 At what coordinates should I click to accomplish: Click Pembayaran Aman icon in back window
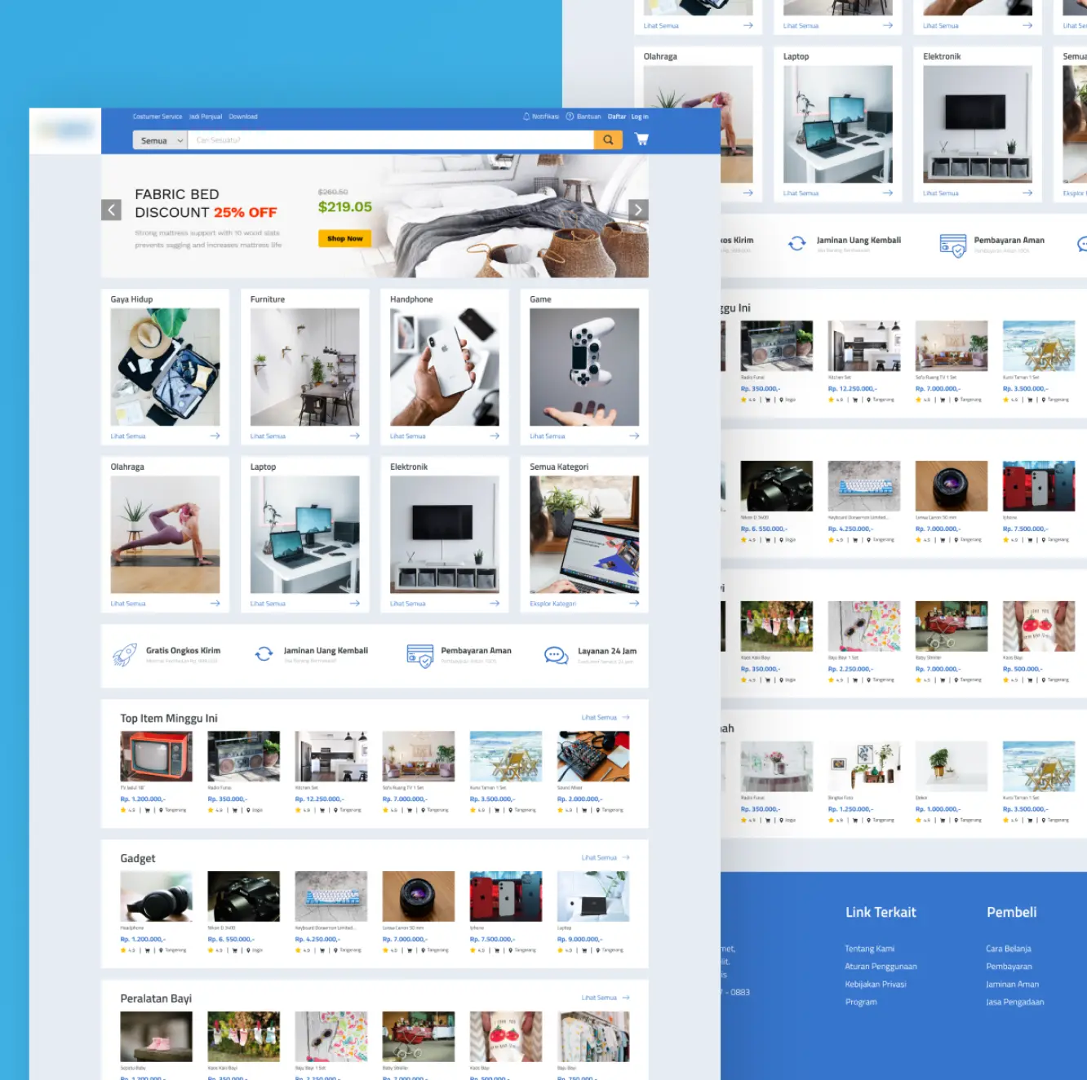tap(952, 245)
